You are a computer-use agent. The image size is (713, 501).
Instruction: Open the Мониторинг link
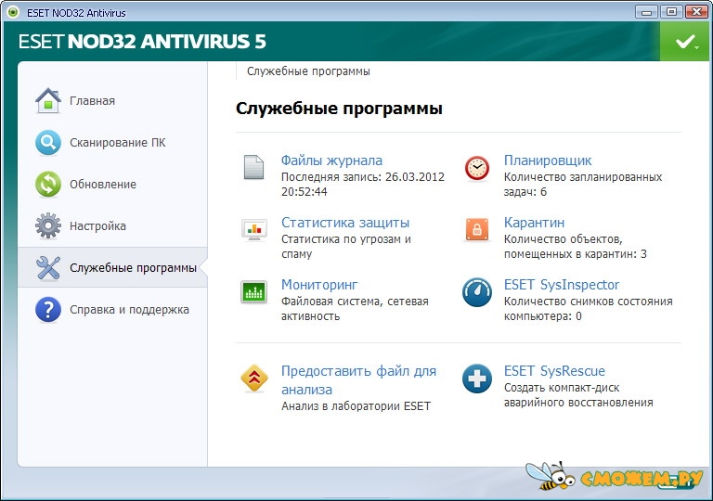(x=319, y=285)
